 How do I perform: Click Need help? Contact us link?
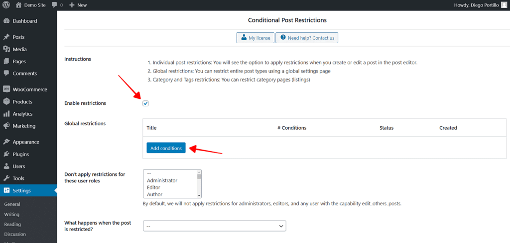tap(307, 38)
